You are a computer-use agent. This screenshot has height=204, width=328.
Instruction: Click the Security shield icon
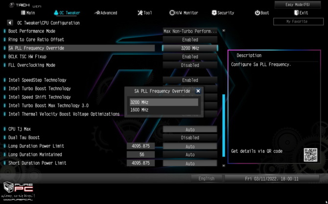tap(214, 13)
